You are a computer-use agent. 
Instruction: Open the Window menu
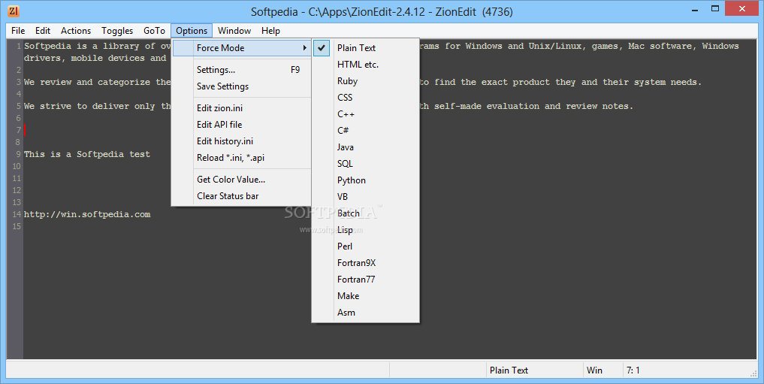pyautogui.click(x=234, y=31)
